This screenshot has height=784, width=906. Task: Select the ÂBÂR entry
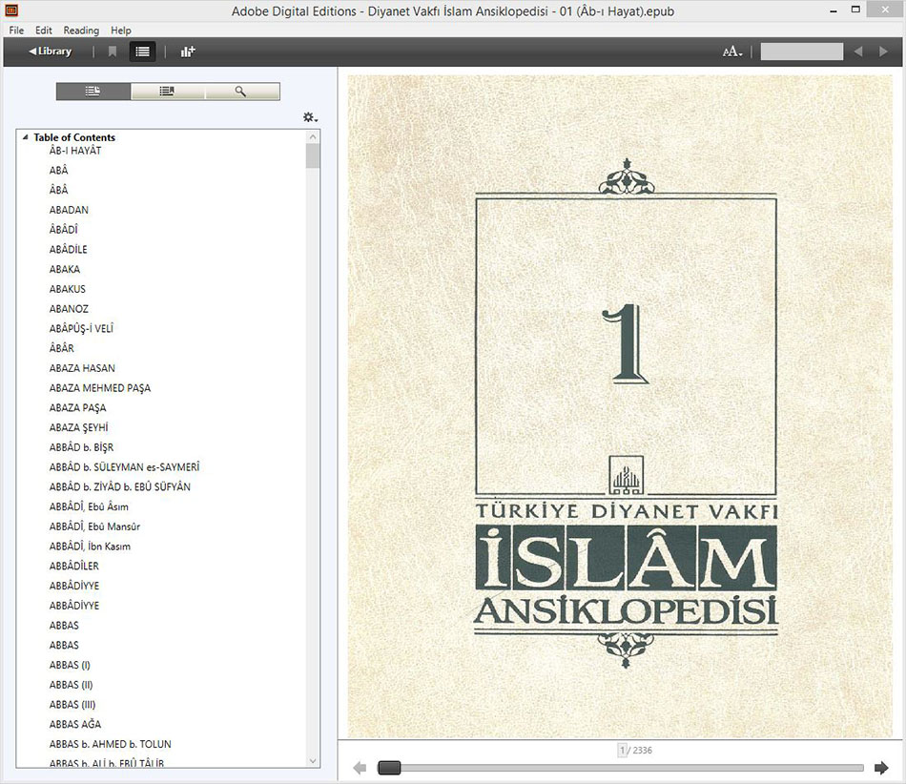tap(62, 348)
